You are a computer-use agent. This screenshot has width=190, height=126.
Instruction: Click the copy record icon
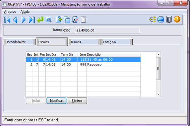point(67,20)
